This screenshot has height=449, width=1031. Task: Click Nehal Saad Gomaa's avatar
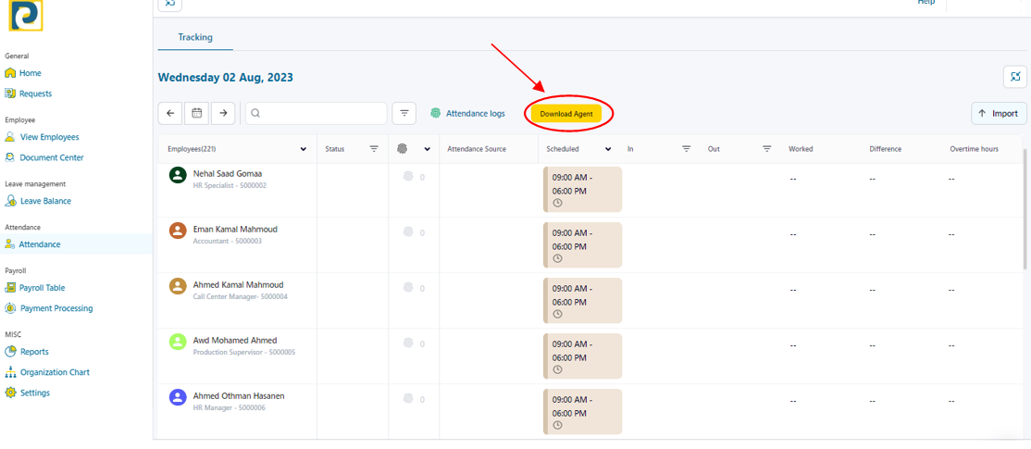point(178,175)
